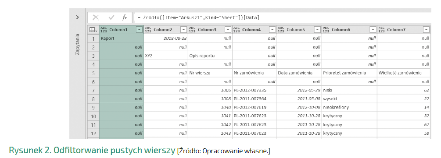Expand the Zapytania queries pane chevron
This screenshot has width=441, height=158.
coord(77,18)
